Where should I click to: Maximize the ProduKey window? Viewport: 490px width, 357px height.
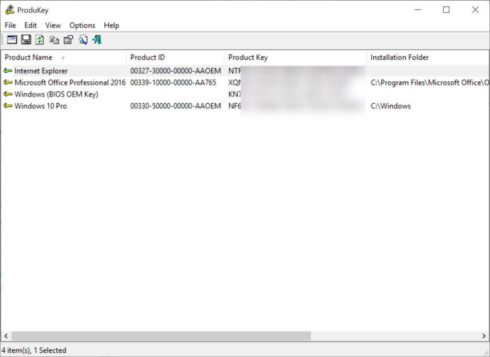tap(446, 10)
